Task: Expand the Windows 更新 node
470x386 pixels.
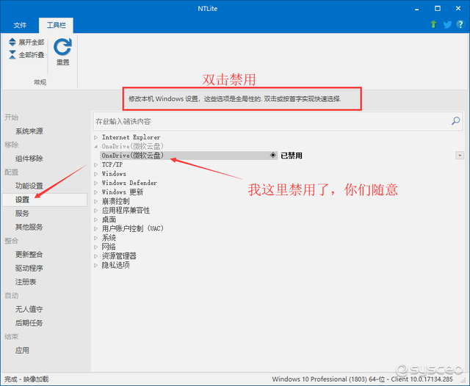Action: tap(96, 192)
